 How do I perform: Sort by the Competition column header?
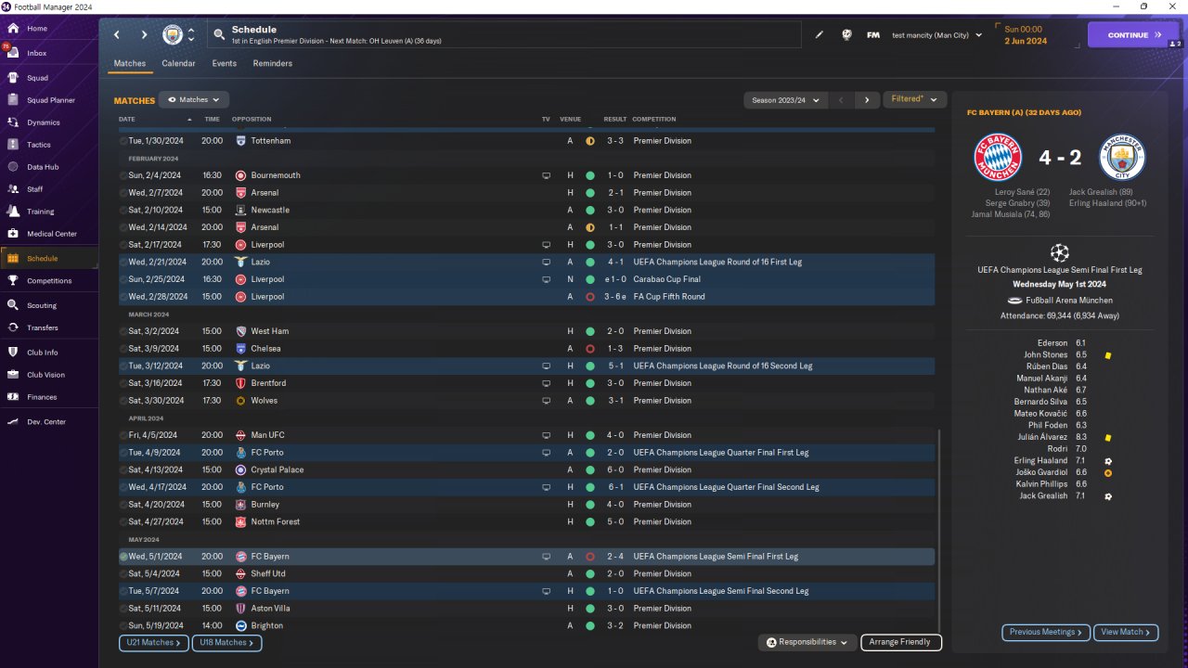(x=654, y=119)
